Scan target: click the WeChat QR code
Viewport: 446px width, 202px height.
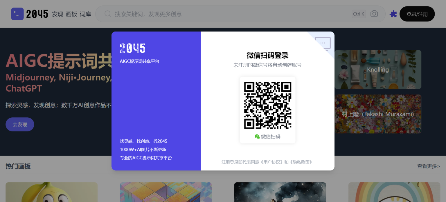[267, 106]
